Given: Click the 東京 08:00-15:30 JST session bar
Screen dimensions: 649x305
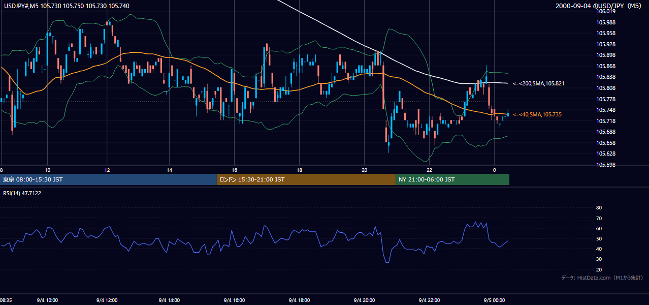Looking at the screenshot, I should pyautogui.click(x=108, y=179).
